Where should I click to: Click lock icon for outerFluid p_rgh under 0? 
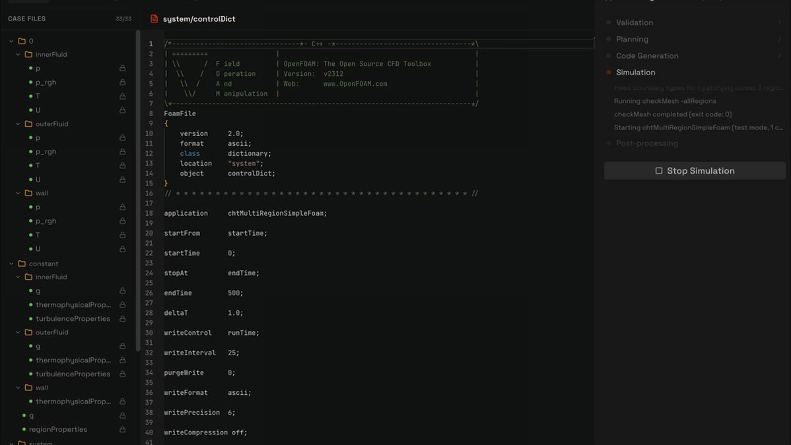(123, 151)
